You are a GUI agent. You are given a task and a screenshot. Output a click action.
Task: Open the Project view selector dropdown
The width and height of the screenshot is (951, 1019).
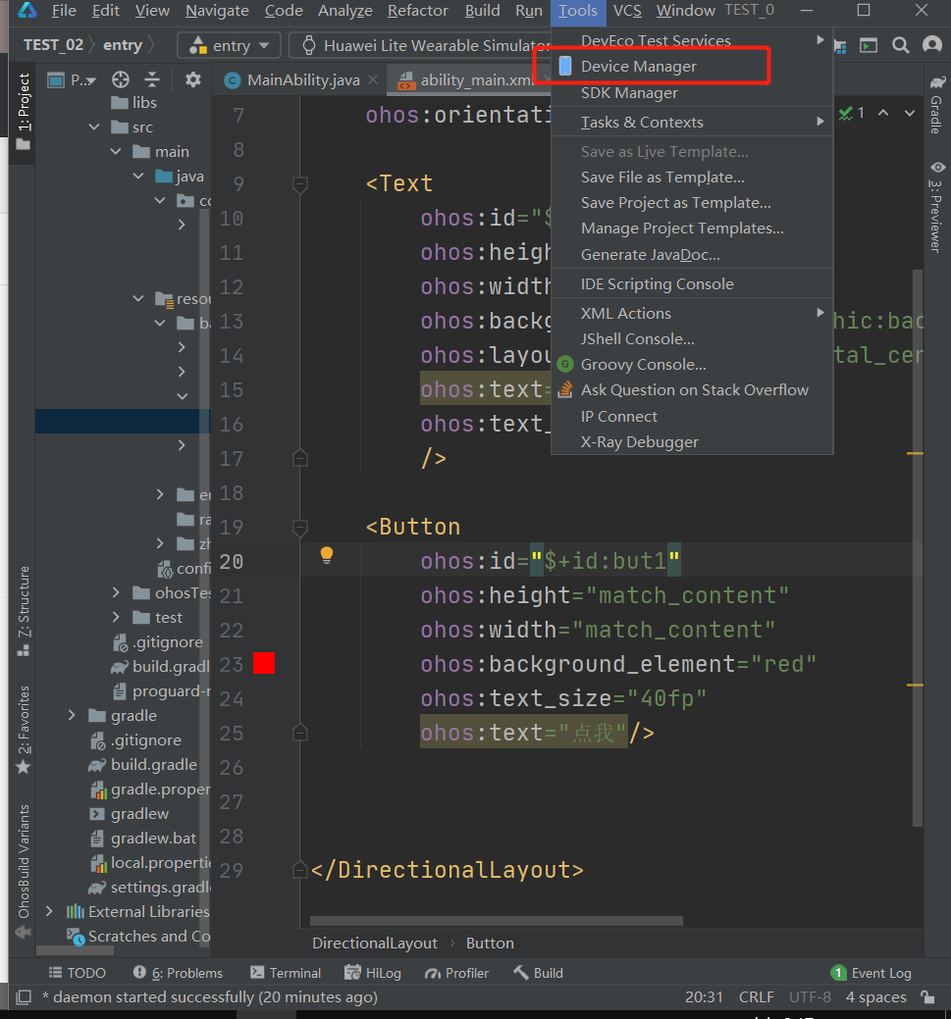click(x=73, y=80)
